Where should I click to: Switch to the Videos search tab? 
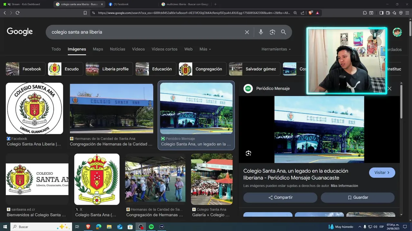(138, 49)
